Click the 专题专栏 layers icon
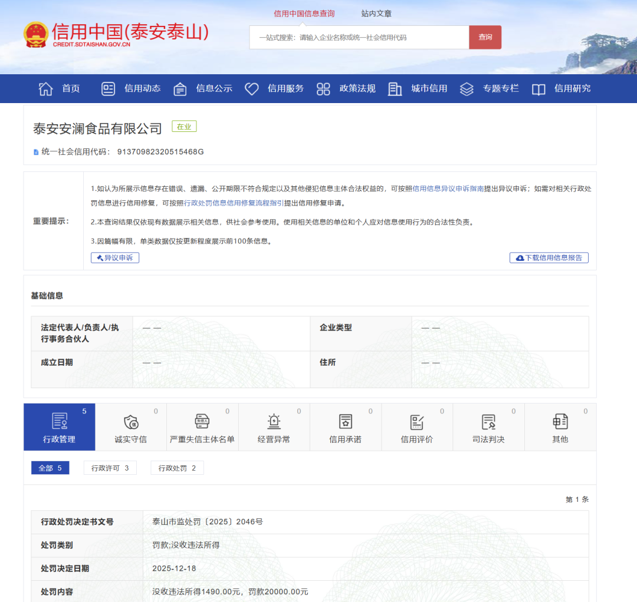 [x=467, y=89]
